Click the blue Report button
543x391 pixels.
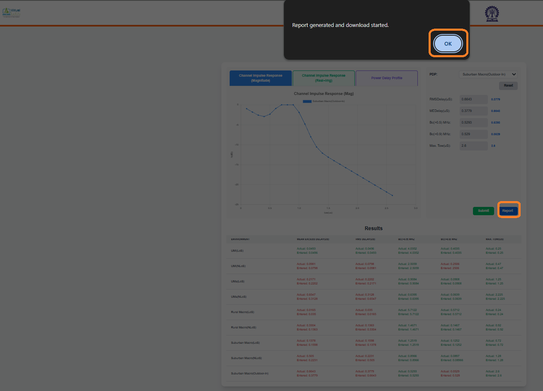tap(508, 211)
